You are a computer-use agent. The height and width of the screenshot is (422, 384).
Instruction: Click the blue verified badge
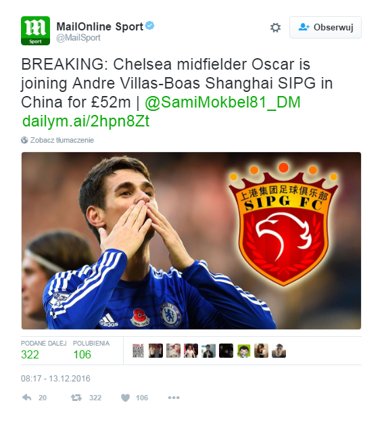150,26
